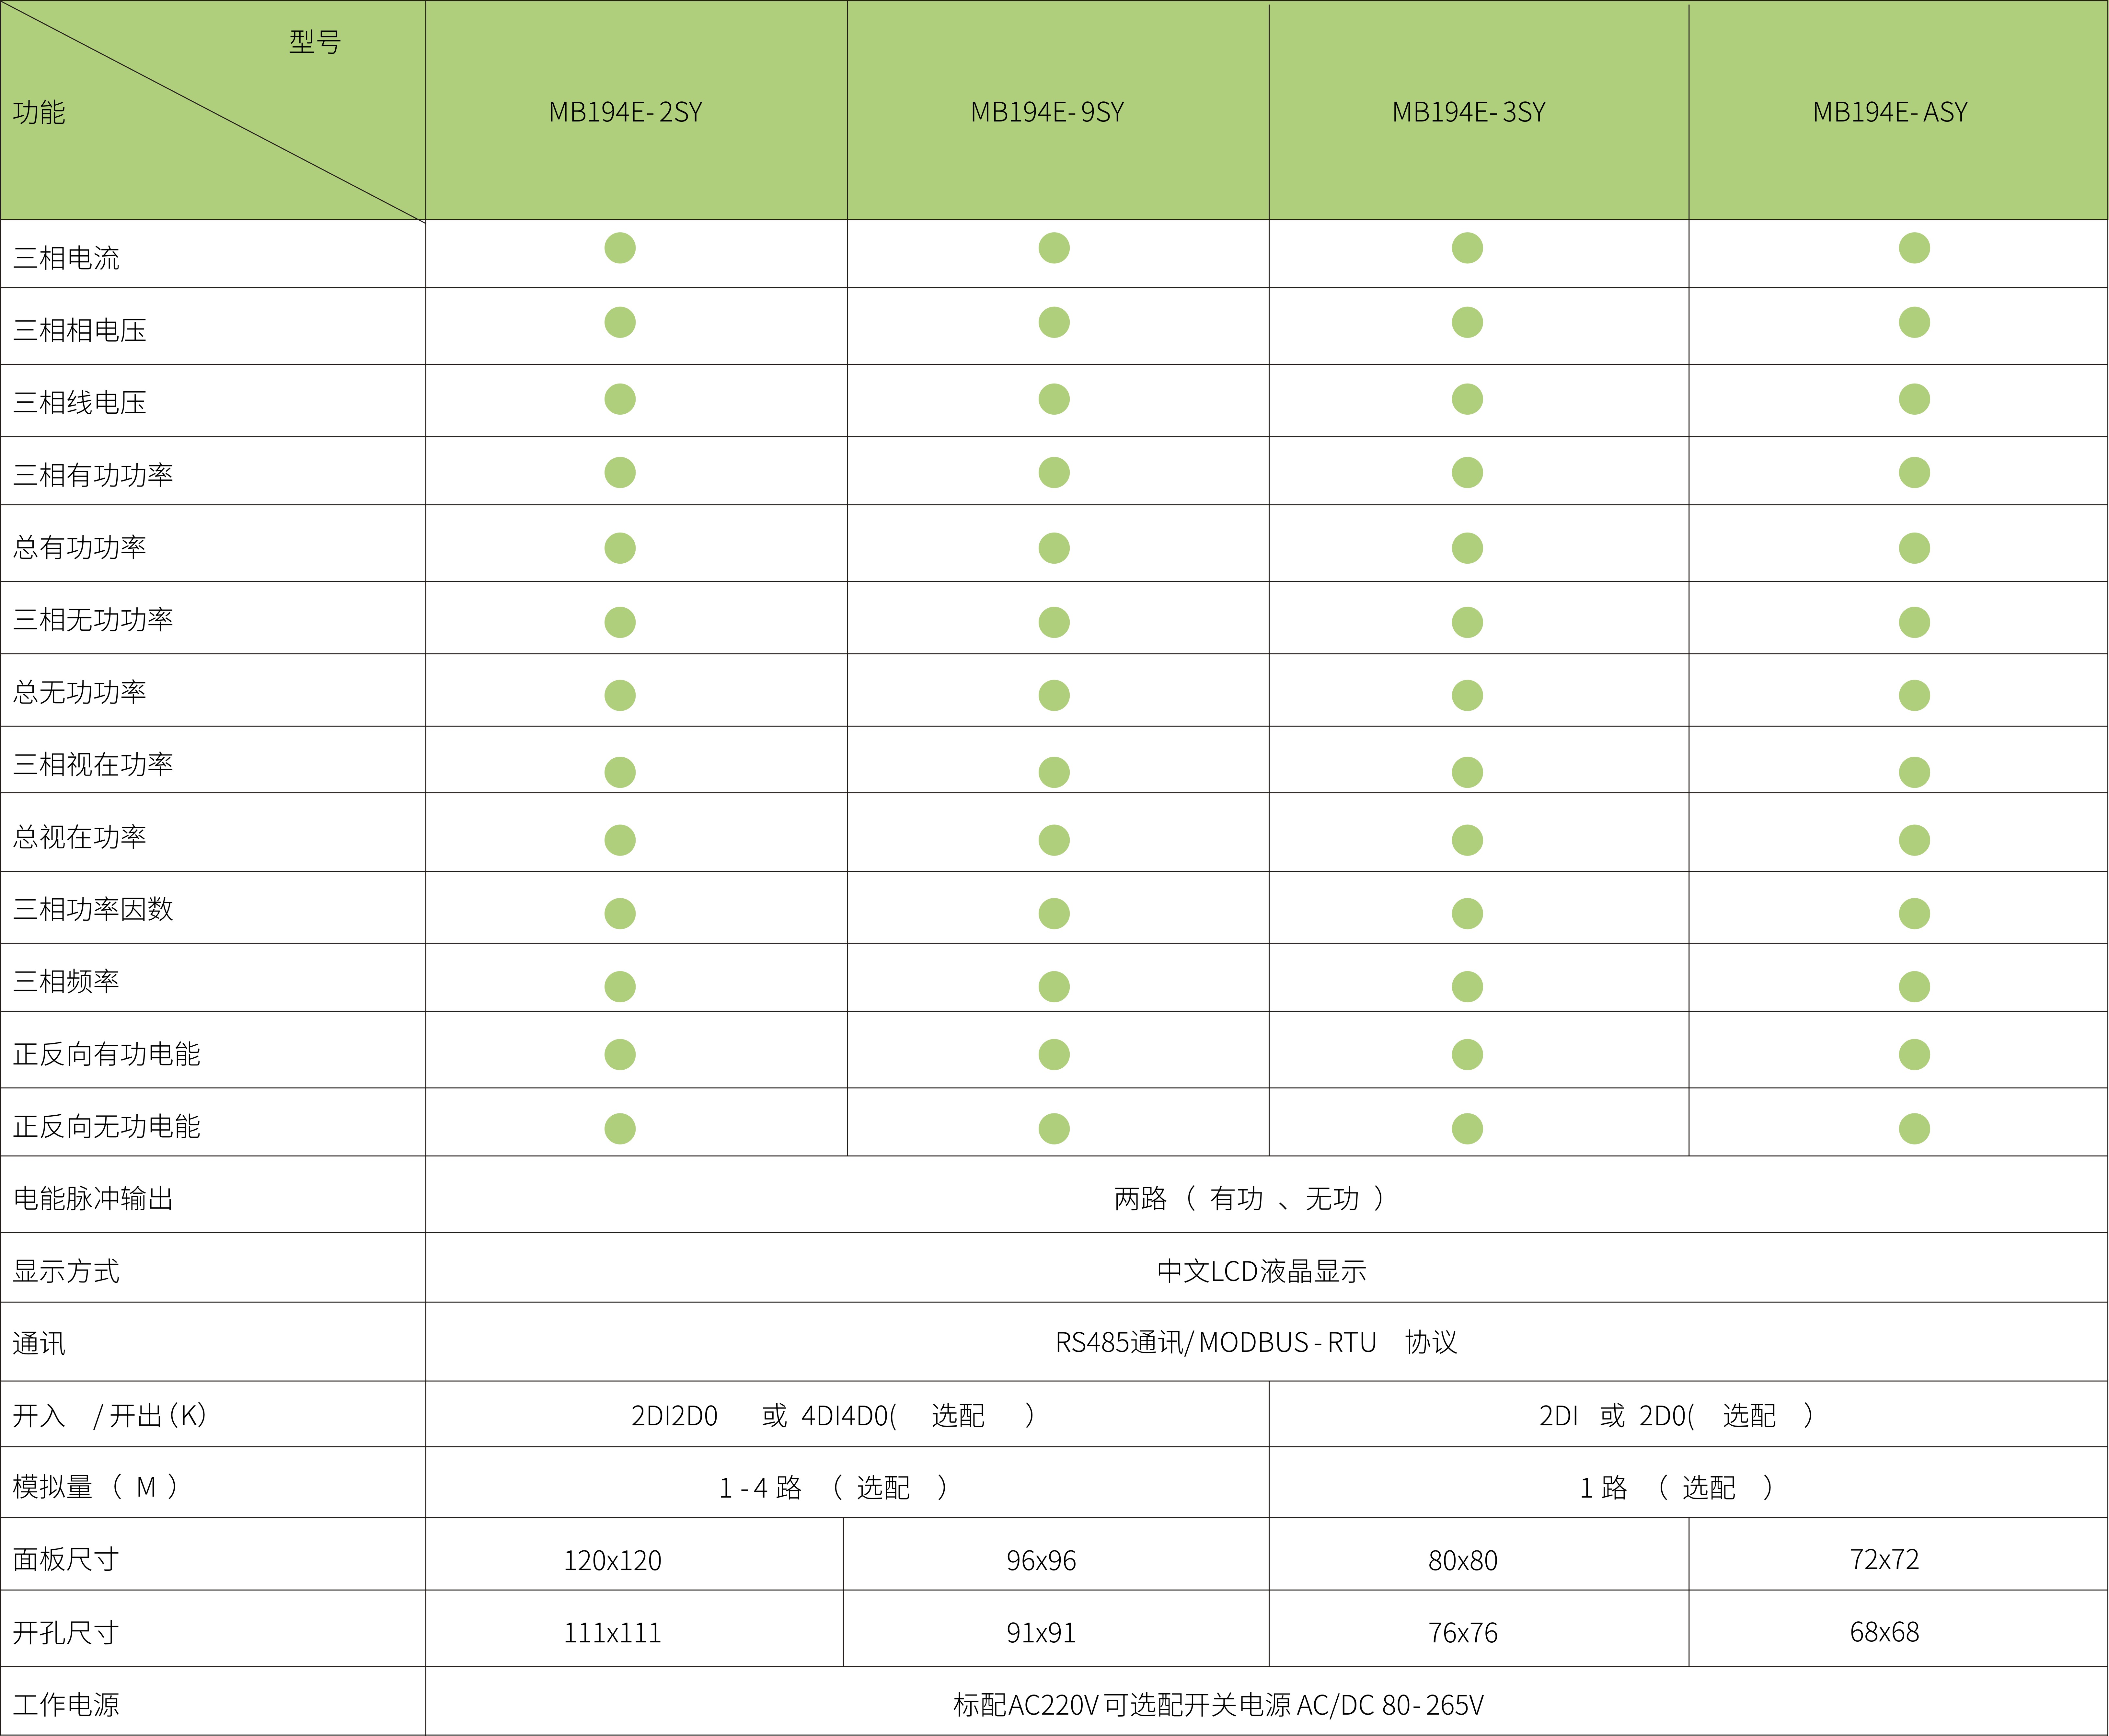Screen dimensions: 2109x1736
Task: Click the 三相无功功率 row label
Action: click(x=93, y=619)
